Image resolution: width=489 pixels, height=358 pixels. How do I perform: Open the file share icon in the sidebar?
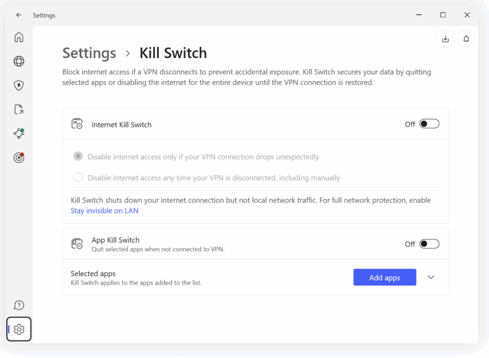point(19,109)
